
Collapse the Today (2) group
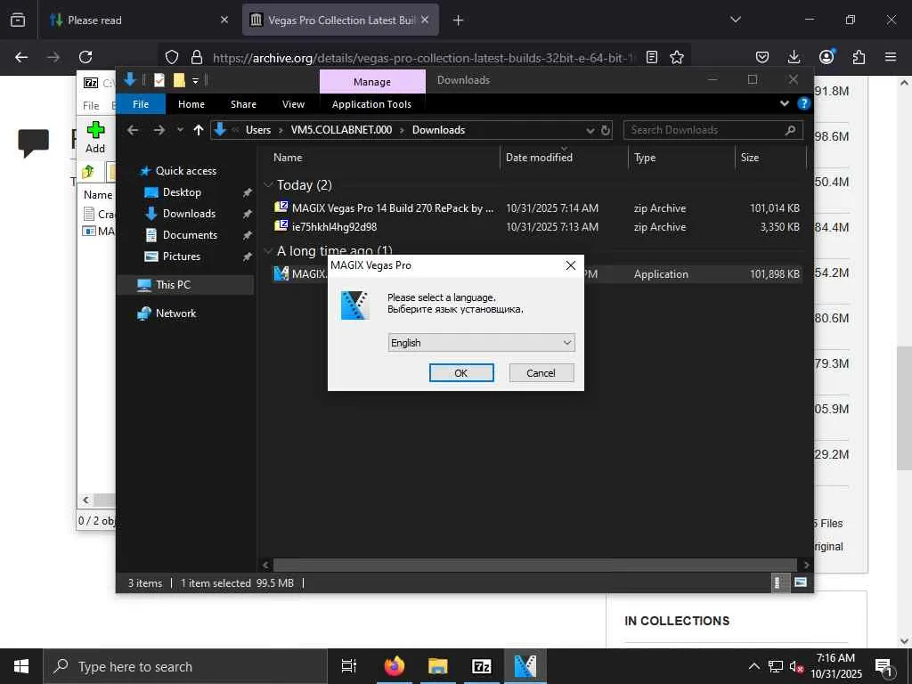268,185
